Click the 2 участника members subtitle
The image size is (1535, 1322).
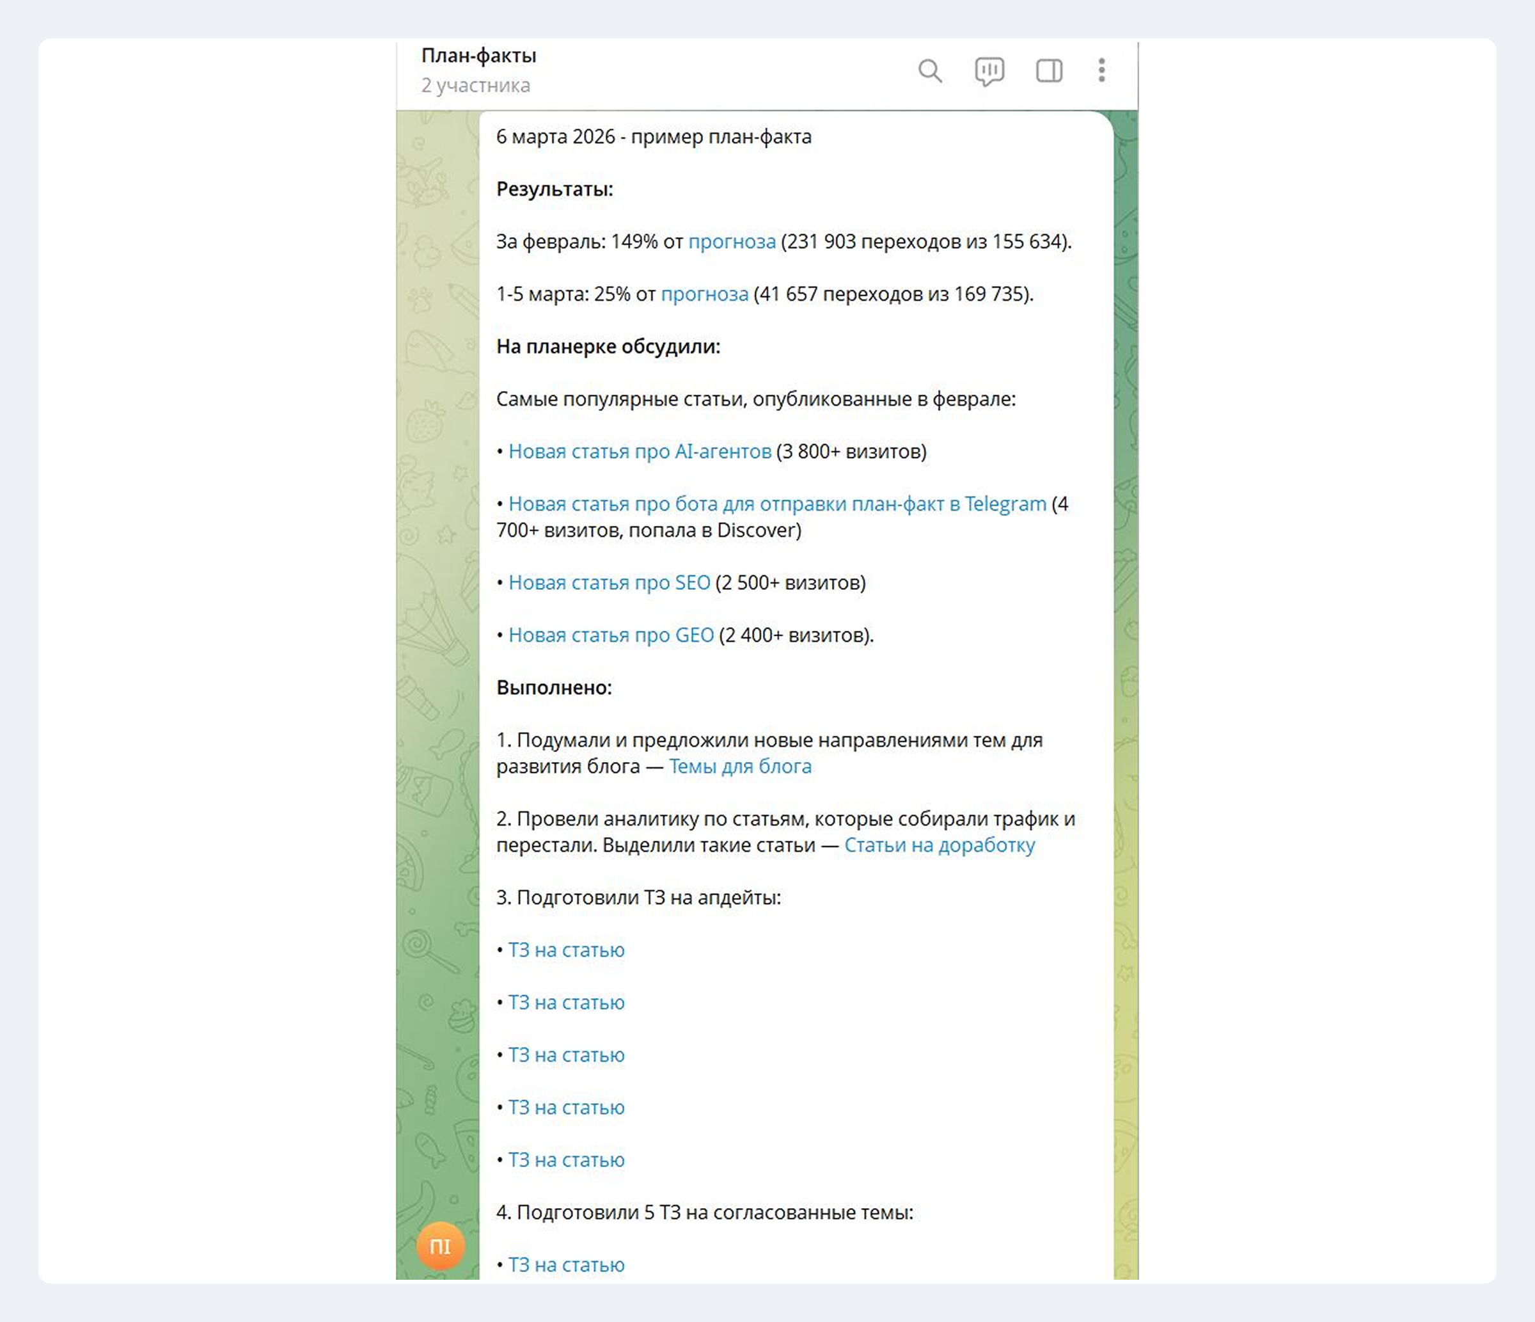coord(476,86)
